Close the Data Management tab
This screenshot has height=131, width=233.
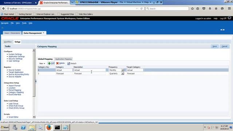[x=44, y=33]
